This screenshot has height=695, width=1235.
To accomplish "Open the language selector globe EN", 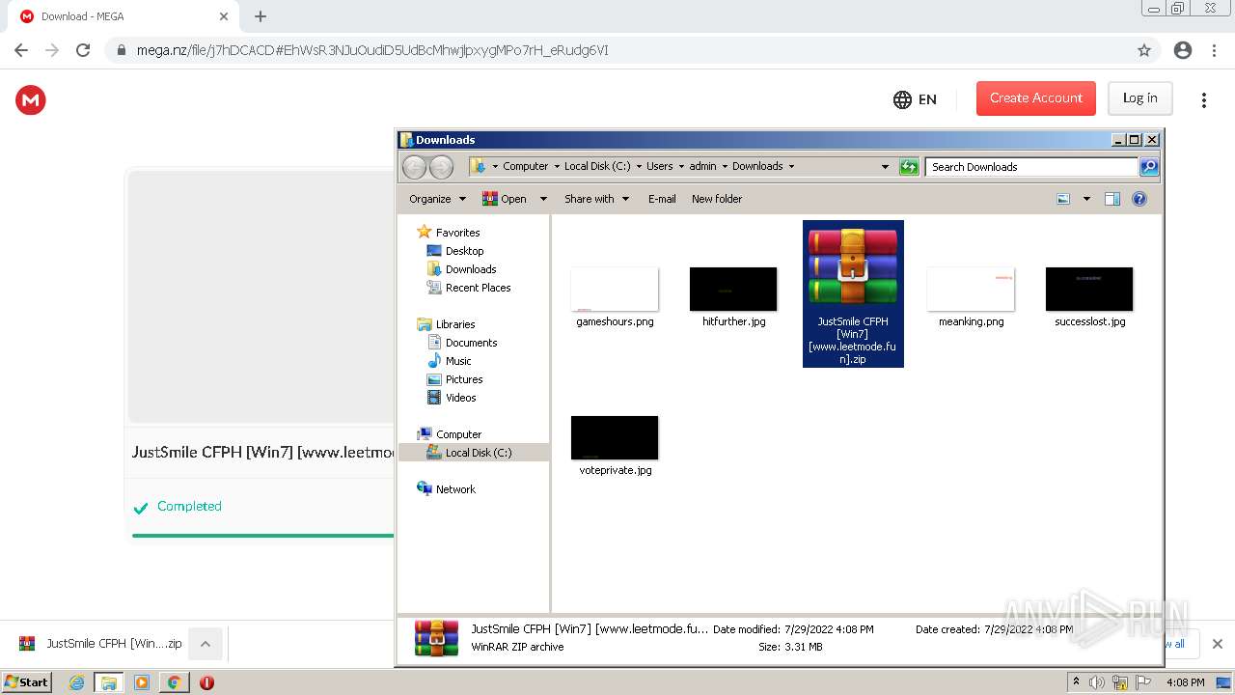I will click(x=915, y=99).
